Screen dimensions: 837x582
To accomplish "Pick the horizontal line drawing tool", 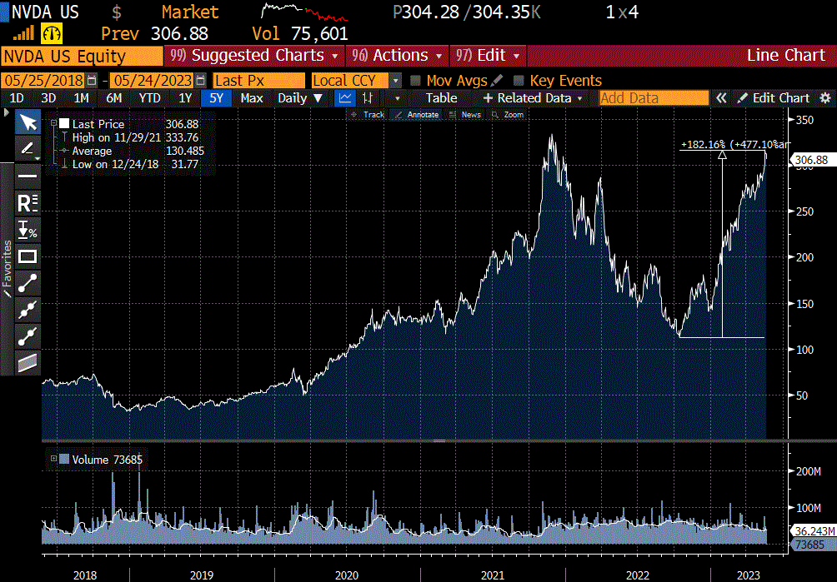I will pos(28,176).
